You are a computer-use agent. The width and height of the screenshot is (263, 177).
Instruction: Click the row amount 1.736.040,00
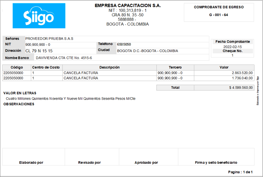coord(242,78)
